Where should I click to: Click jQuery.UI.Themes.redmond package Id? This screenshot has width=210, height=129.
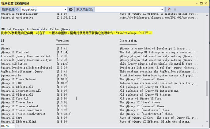19,106
